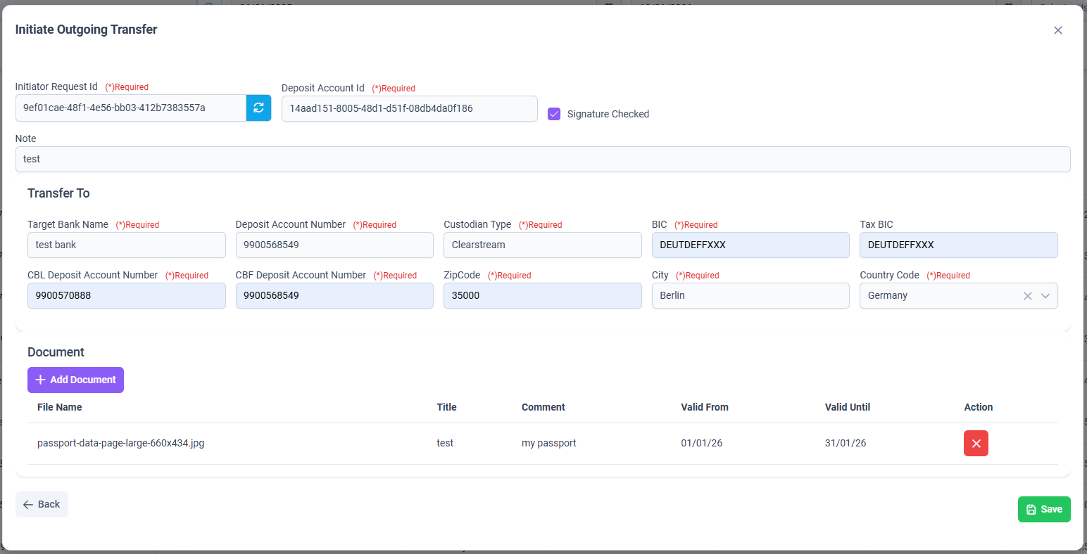The width and height of the screenshot is (1087, 554).
Task: Click the Deposit Account Id field
Action: point(410,108)
